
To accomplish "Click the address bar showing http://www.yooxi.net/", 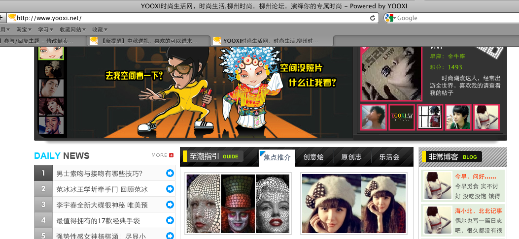I will tap(192, 18).
